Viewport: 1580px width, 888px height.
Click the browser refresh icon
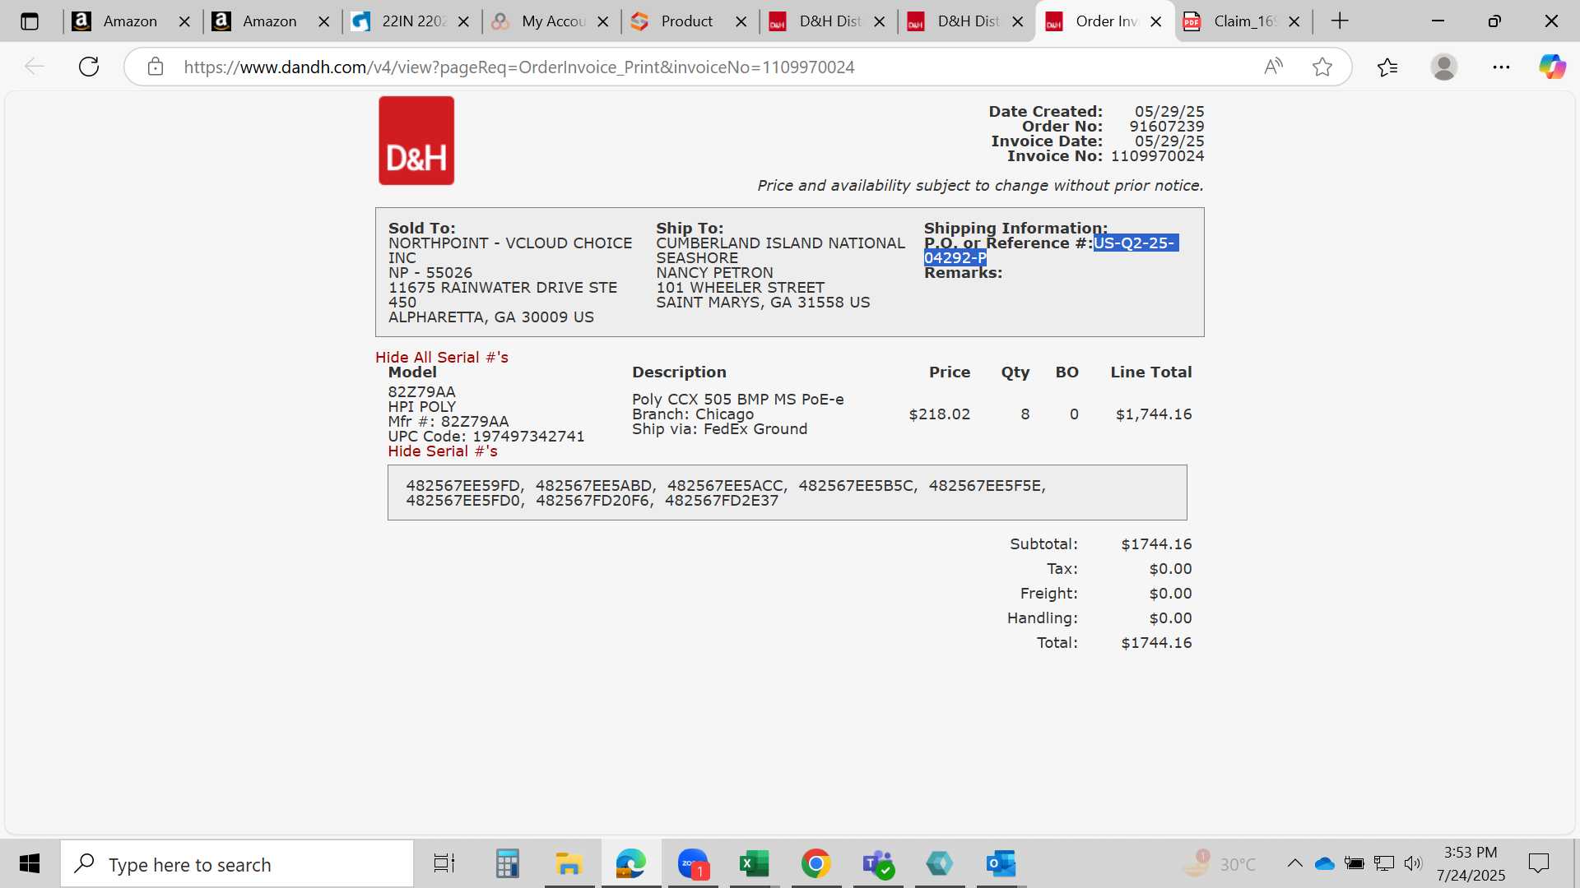coord(89,67)
